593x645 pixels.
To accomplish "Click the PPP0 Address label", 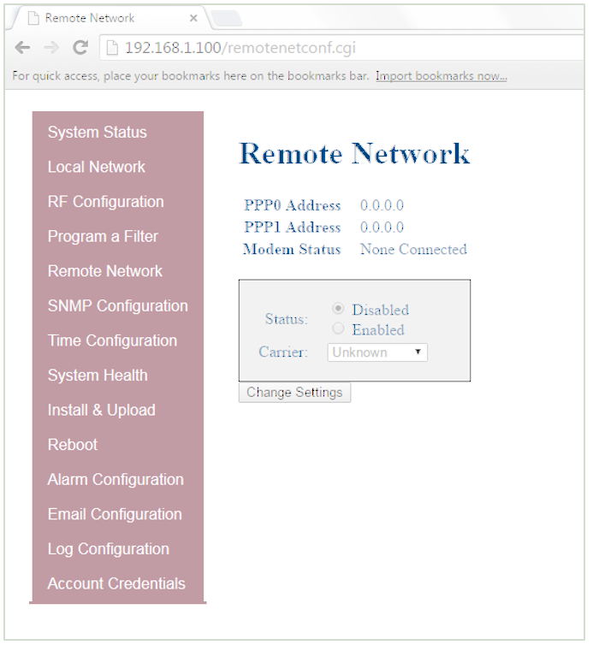I will (x=293, y=205).
